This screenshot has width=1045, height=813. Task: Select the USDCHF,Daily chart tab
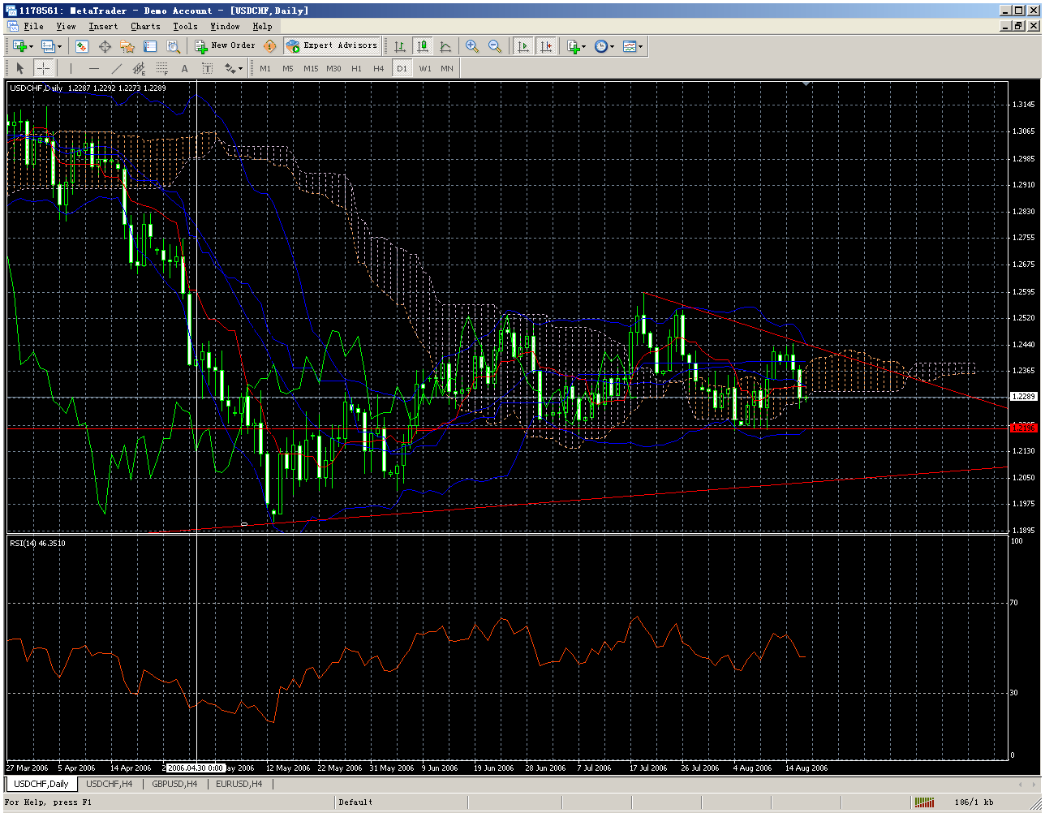coord(41,784)
